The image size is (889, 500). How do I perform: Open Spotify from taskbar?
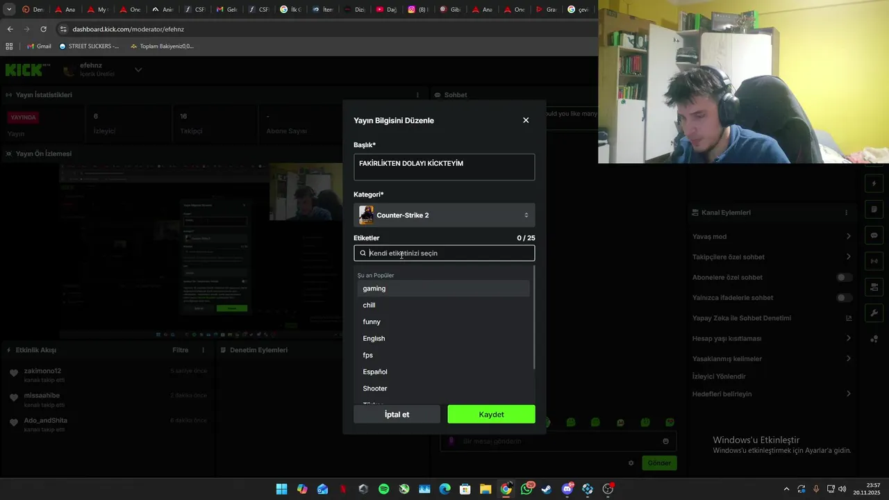383,489
